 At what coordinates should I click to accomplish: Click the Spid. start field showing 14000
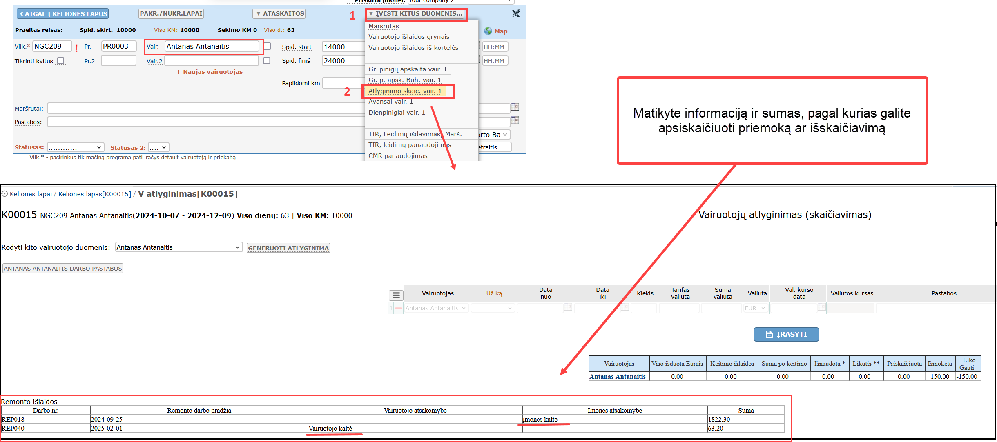(x=343, y=47)
